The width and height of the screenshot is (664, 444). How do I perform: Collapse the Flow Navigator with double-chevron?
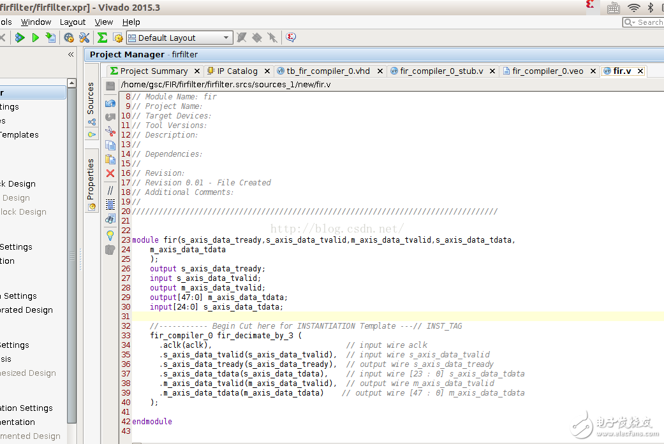(x=71, y=55)
